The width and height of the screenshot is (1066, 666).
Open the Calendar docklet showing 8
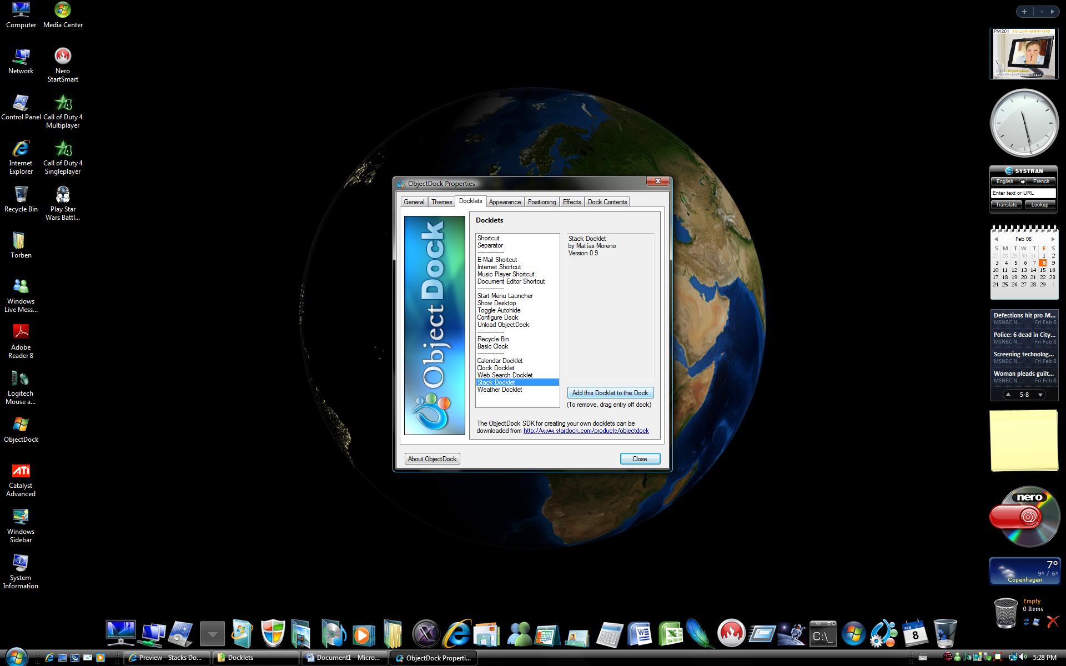[914, 633]
